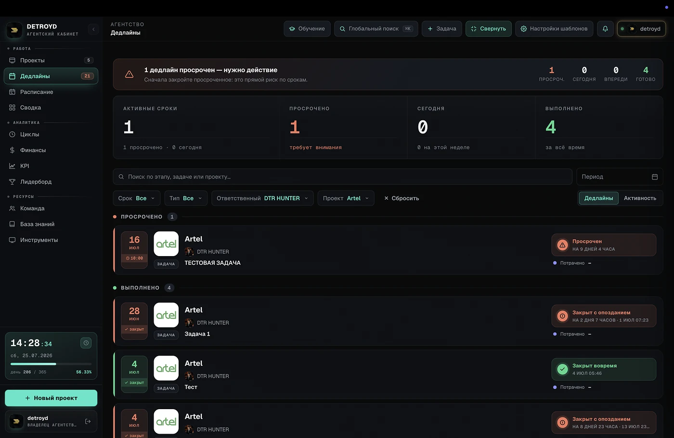
Task: Open Циклы analytics page
Action: pyautogui.click(x=51, y=134)
